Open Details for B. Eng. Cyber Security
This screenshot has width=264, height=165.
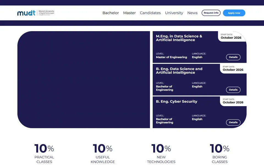[x=233, y=122]
